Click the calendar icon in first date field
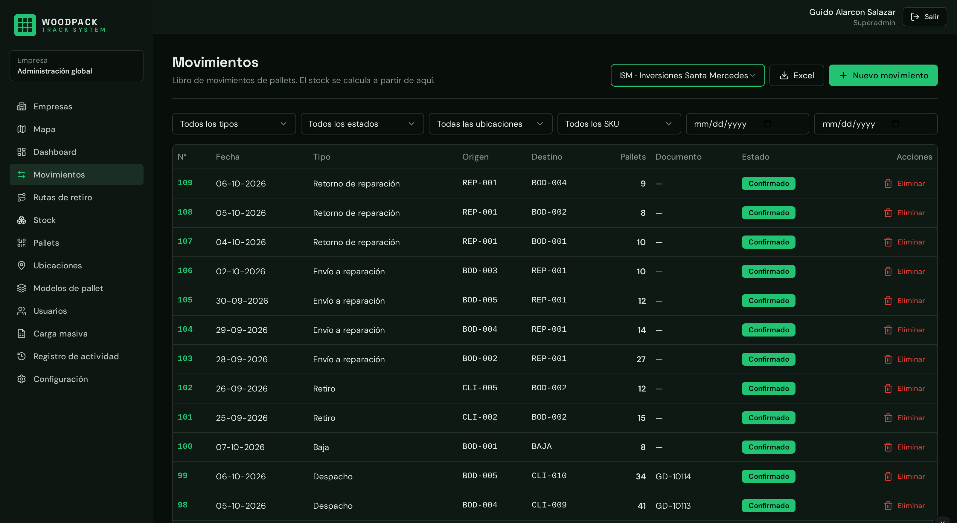The width and height of the screenshot is (957, 523). click(767, 124)
